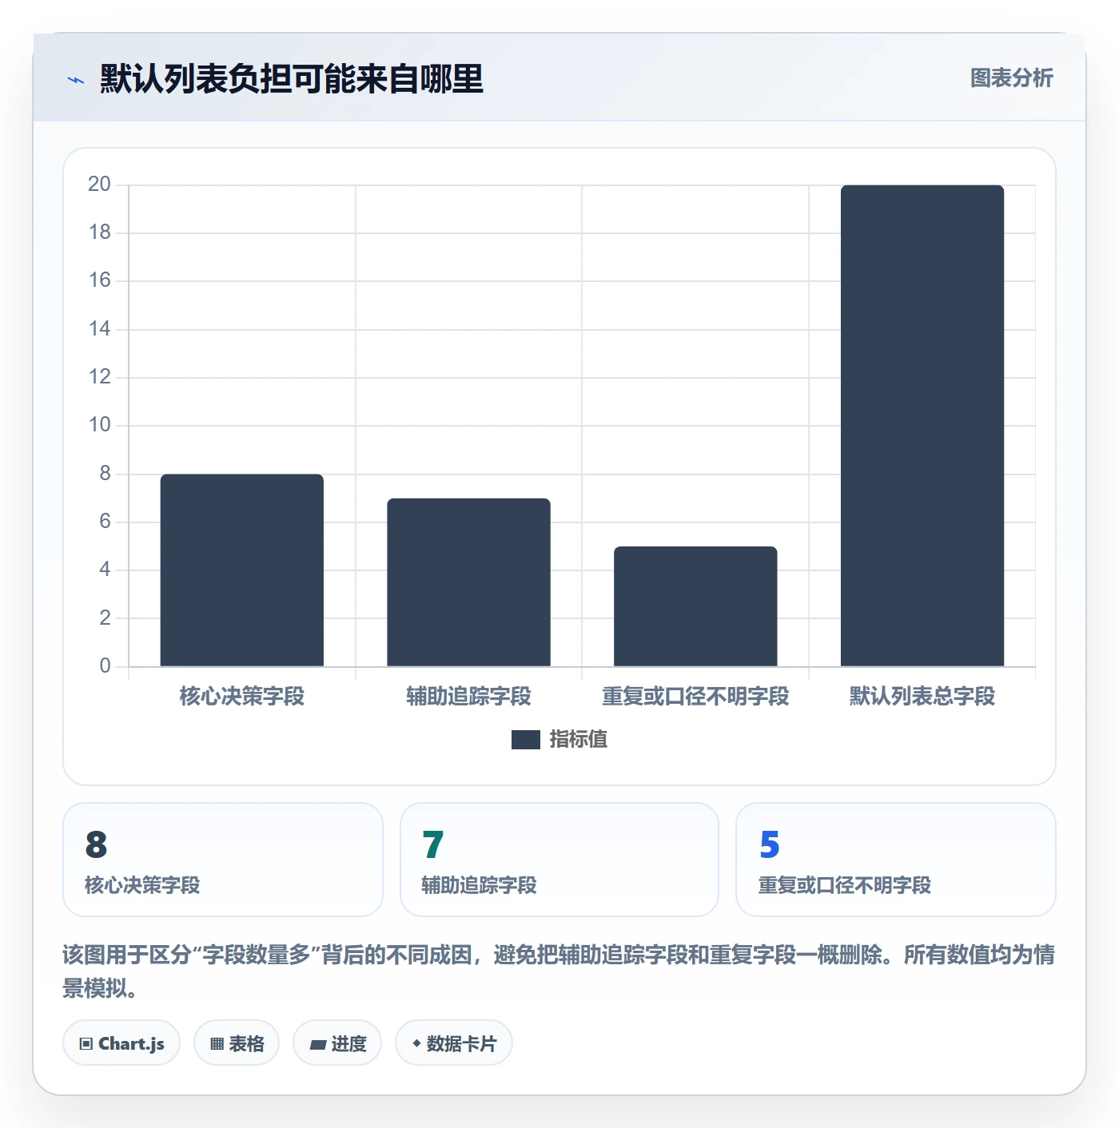Click the 图表分析 label in header
Viewport: 1119px width, 1128px height.
point(1011,78)
